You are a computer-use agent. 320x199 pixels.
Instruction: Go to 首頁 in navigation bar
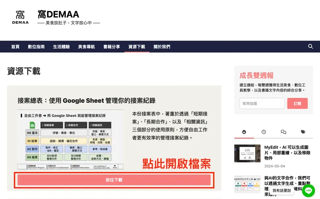[15, 47]
